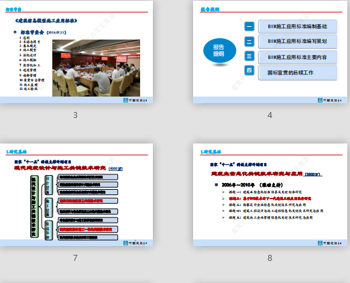Viewport: 350px width, 283px height.
Task: Select slide 8 listing 2006–2010 topics
Action: (x=270, y=194)
